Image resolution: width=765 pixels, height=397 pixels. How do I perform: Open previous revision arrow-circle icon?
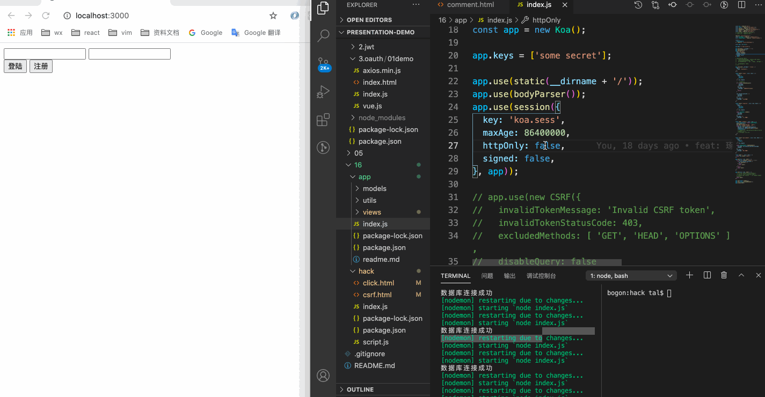pyautogui.click(x=672, y=5)
